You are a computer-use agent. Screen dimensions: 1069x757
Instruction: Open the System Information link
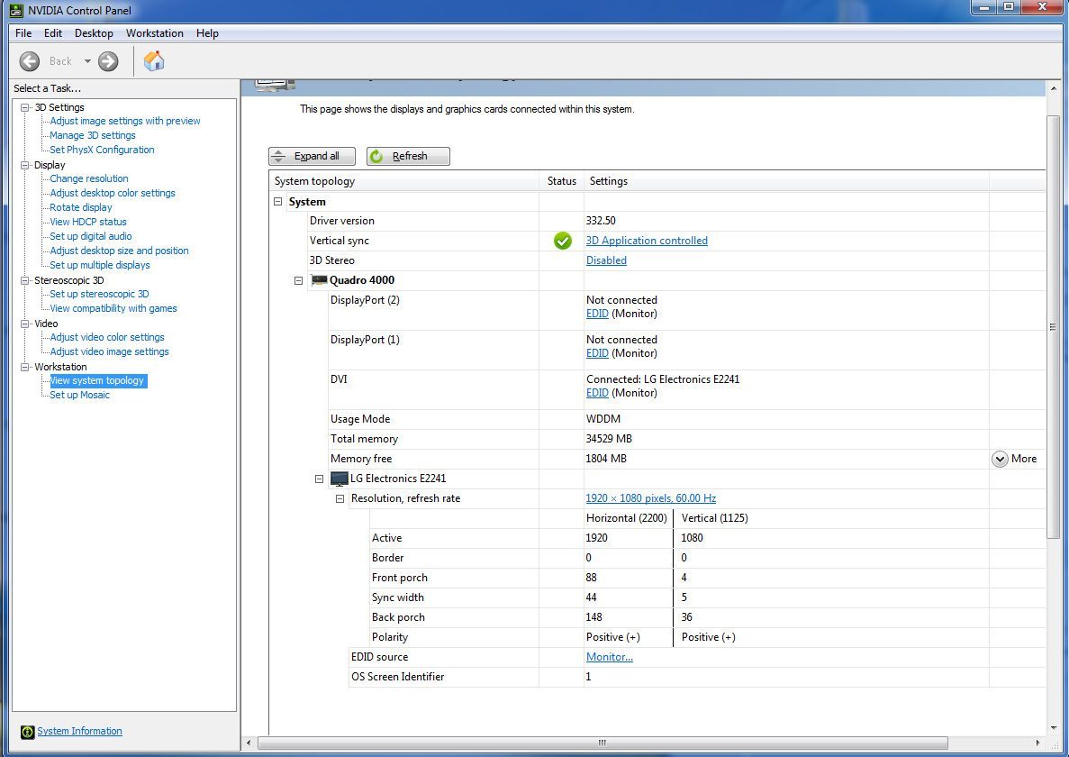click(80, 731)
